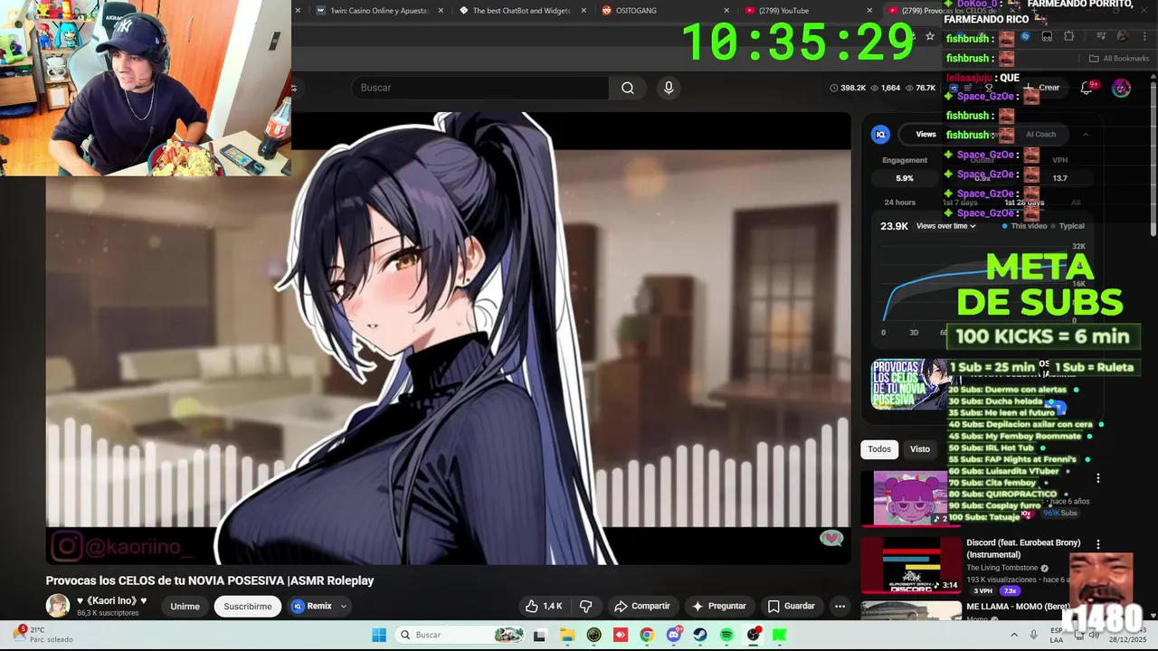1158x651 pixels.
Task: Open options for first recommended video
Action: (x=1098, y=478)
